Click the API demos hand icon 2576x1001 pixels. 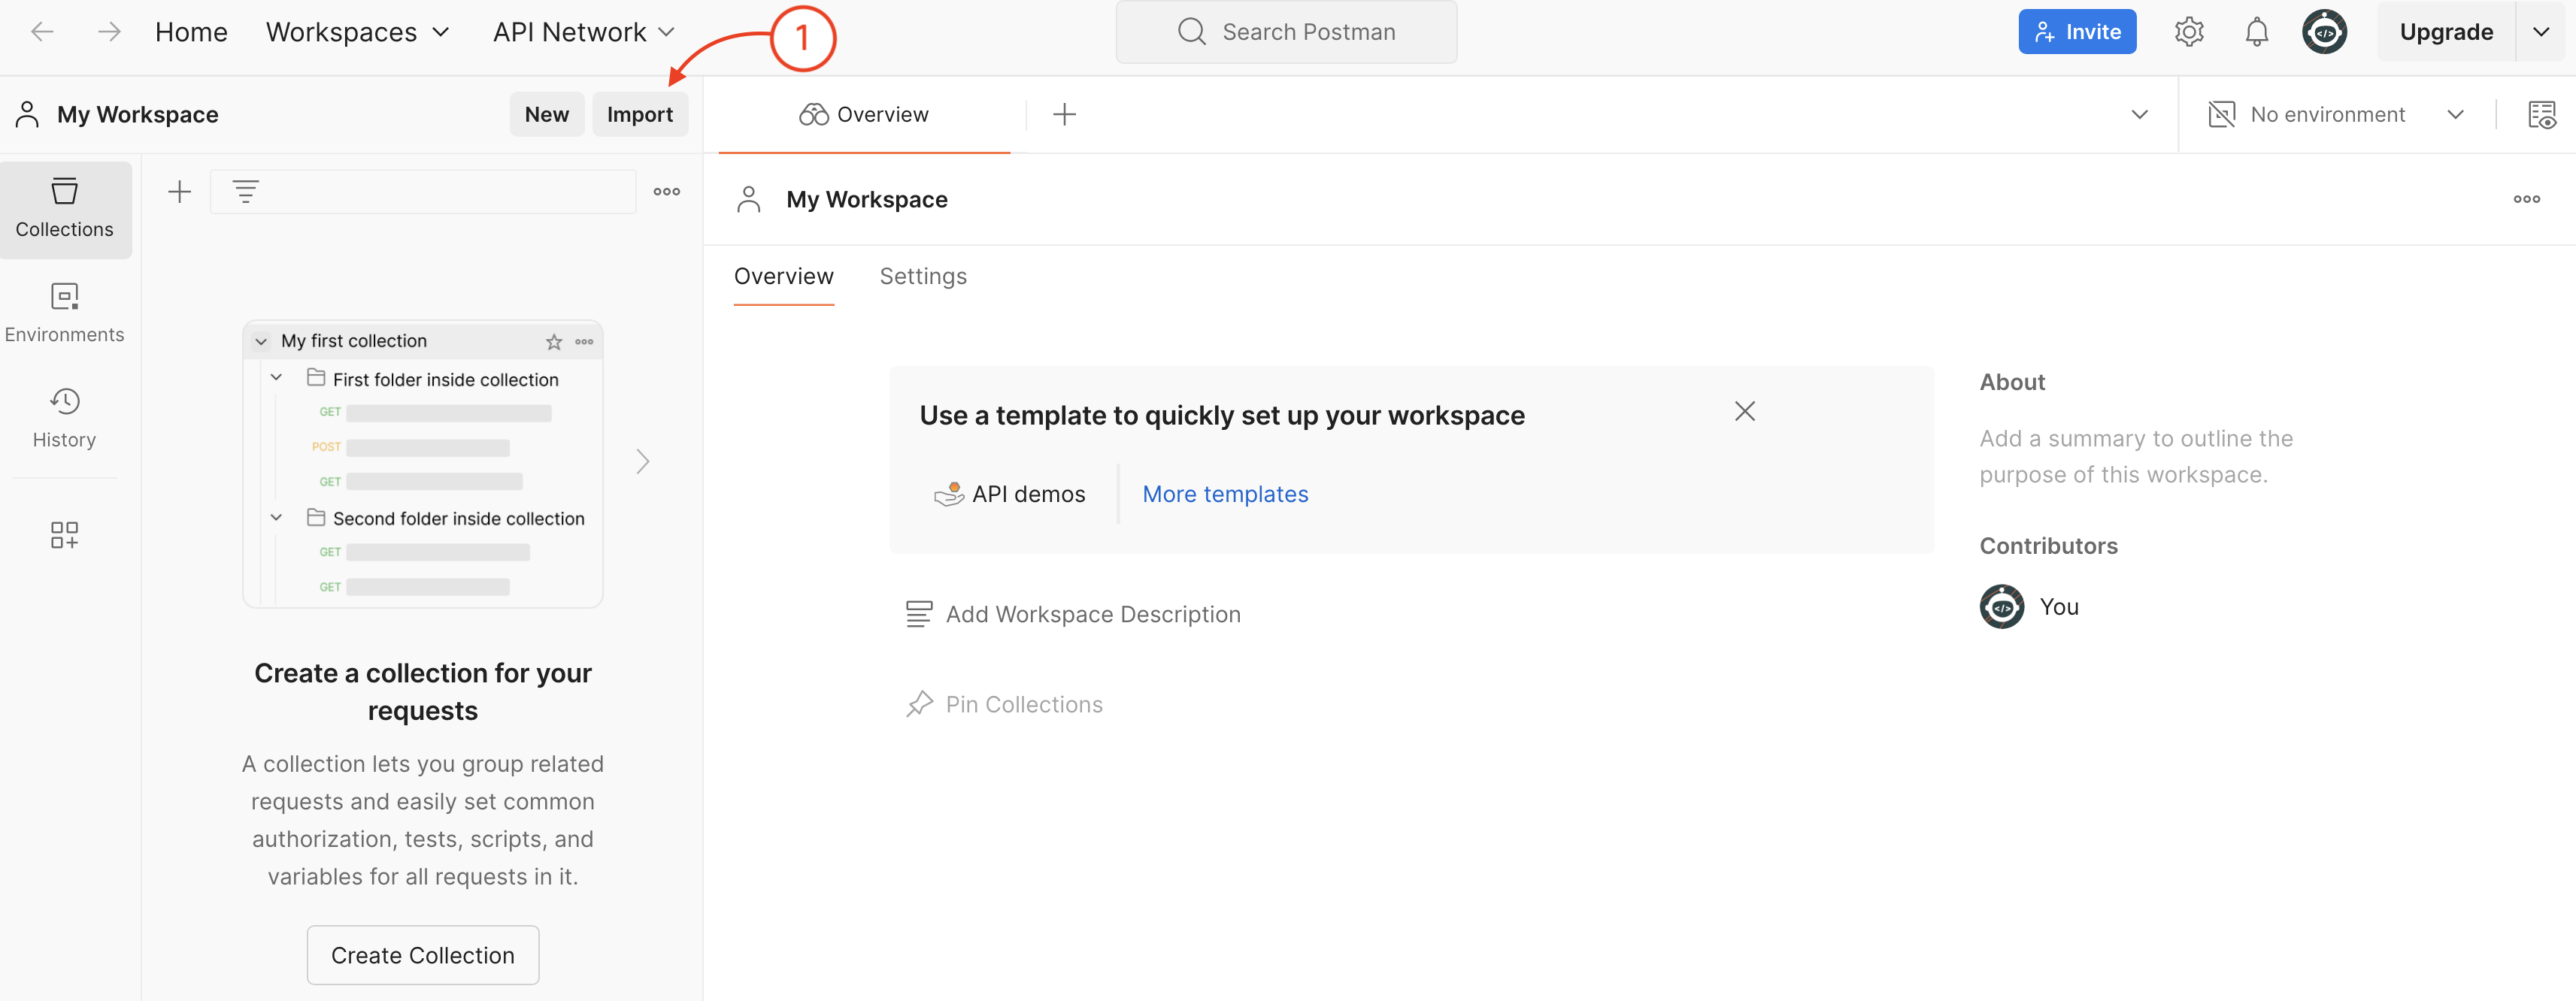[948, 494]
